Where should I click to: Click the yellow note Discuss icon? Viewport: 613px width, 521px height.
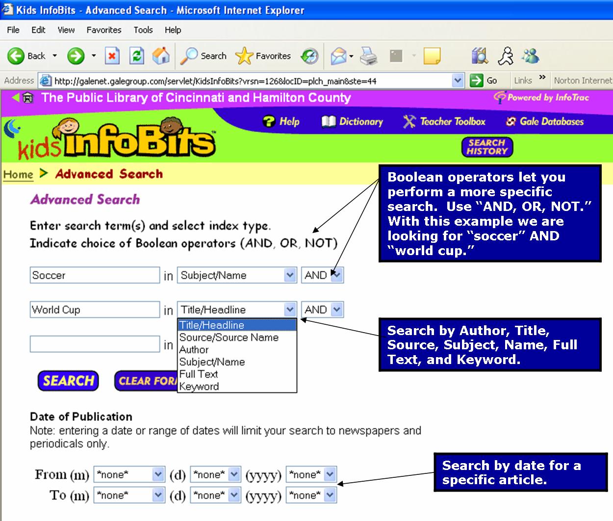432,56
